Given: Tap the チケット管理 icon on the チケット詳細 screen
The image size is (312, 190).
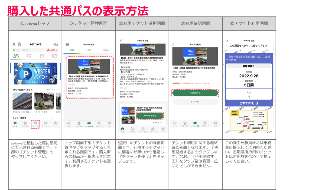Looking at the screenshot, I should [x=143, y=130].
